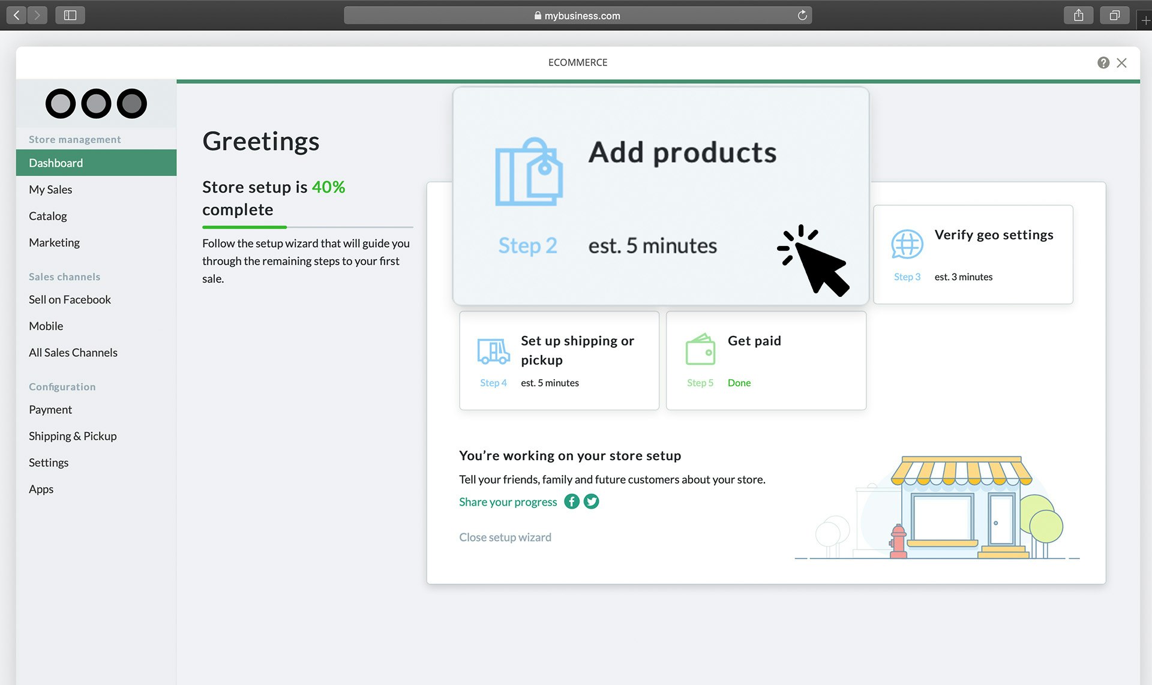Viewport: 1152px width, 685px height.
Task: Open the Verify geo settings card
Action: [973, 254]
